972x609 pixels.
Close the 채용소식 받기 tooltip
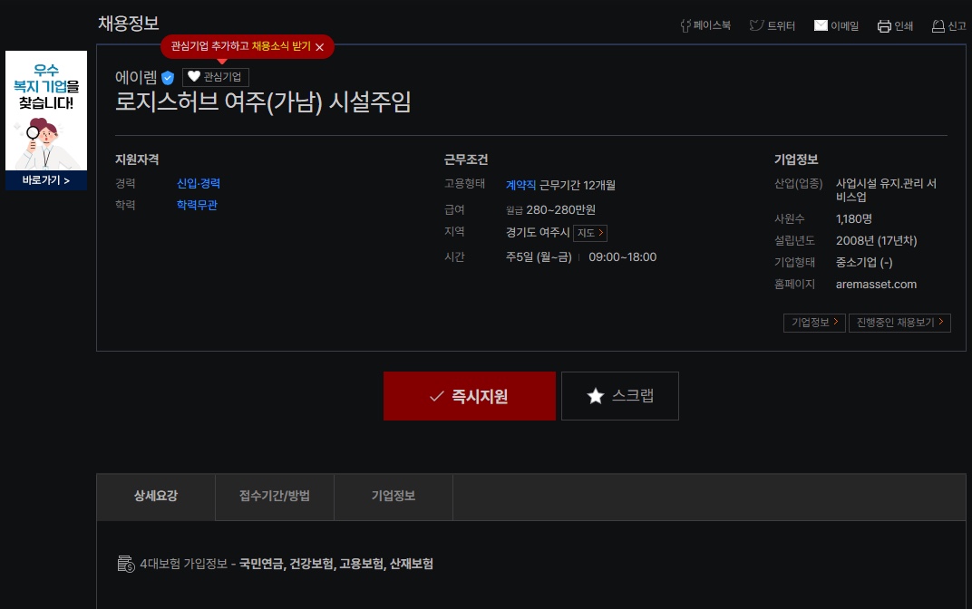tap(319, 47)
